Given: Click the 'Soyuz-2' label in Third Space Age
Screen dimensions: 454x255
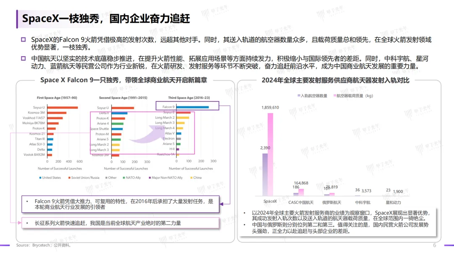Looking at the screenshot, I should [169, 112].
